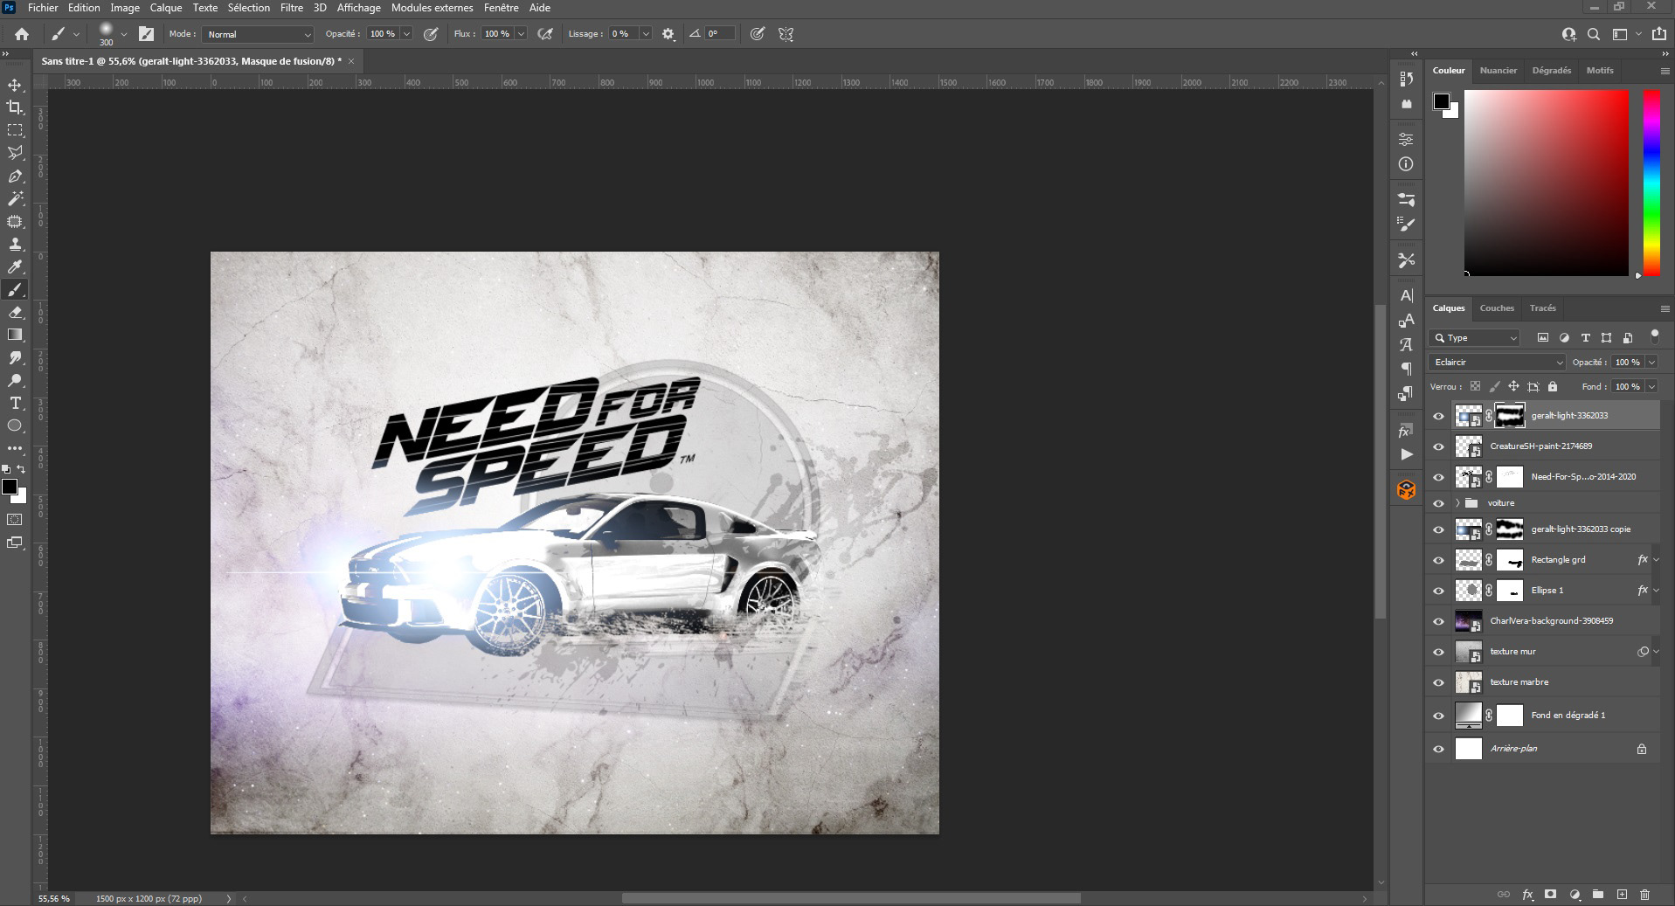Select the Horizontal Type tool

point(15,403)
